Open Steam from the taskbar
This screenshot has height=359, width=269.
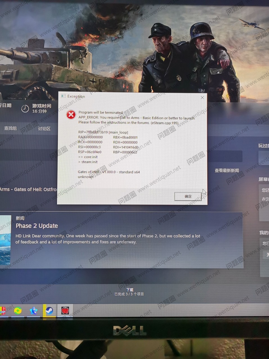coord(49,311)
